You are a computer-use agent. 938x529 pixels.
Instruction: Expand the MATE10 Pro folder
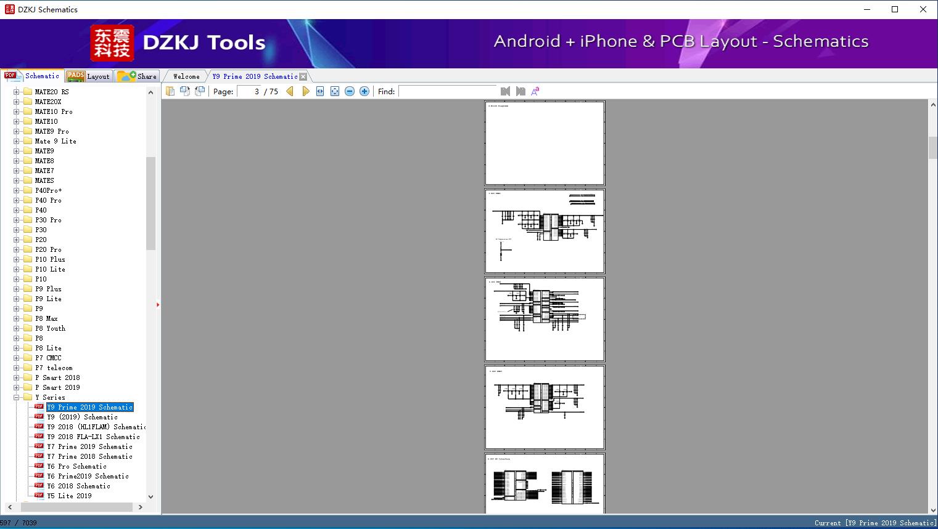tap(17, 111)
